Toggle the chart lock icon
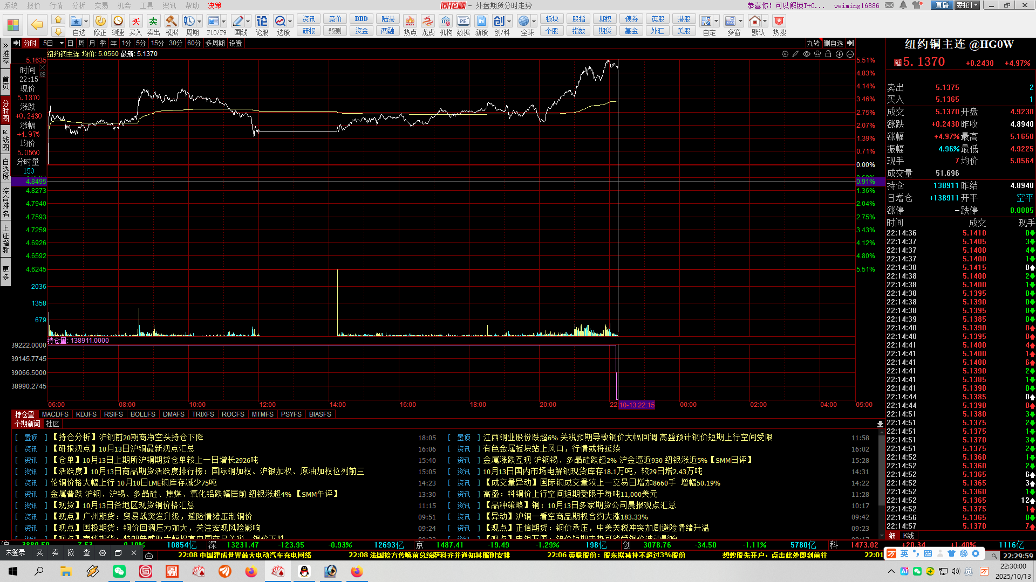The image size is (1036, 582). (828, 54)
